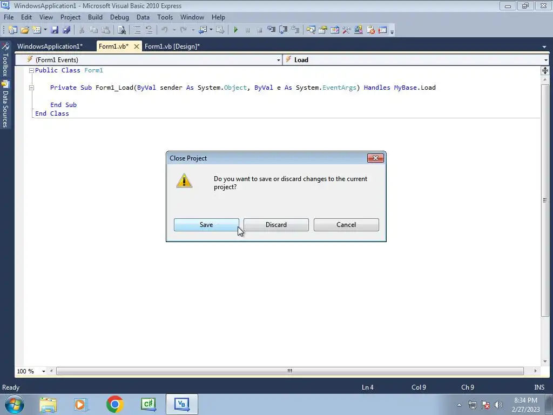Viewport: 553px width, 415px height.
Task: Click the Copy toolbar icon
Action: pyautogui.click(x=93, y=30)
